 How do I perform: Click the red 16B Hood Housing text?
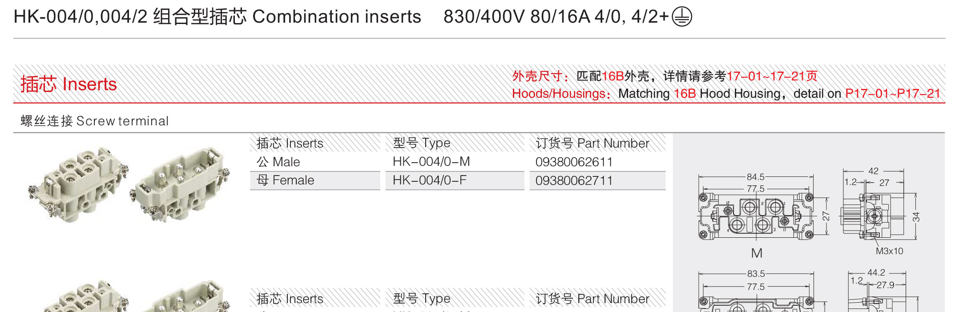click(685, 94)
